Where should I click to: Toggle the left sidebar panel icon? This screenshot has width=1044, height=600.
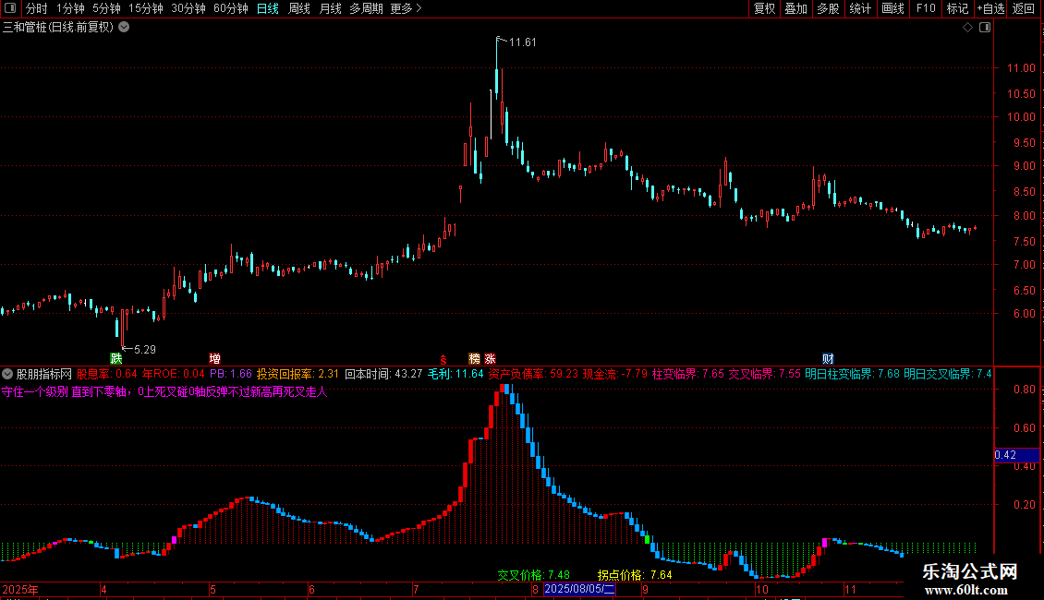point(10,8)
